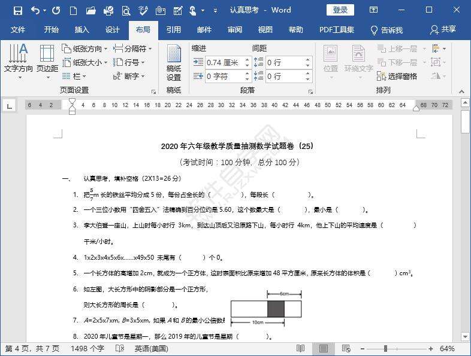Click the Redo icon in title bar
Image resolution: width=471 pixels, height=356 pixels.
pyautogui.click(x=56, y=11)
